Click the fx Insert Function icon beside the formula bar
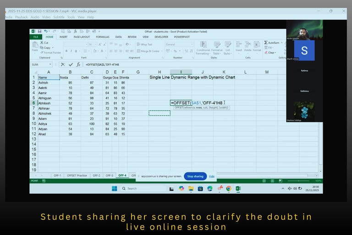Image resolution: width=352 pixels, height=235 pixels. 78,65
